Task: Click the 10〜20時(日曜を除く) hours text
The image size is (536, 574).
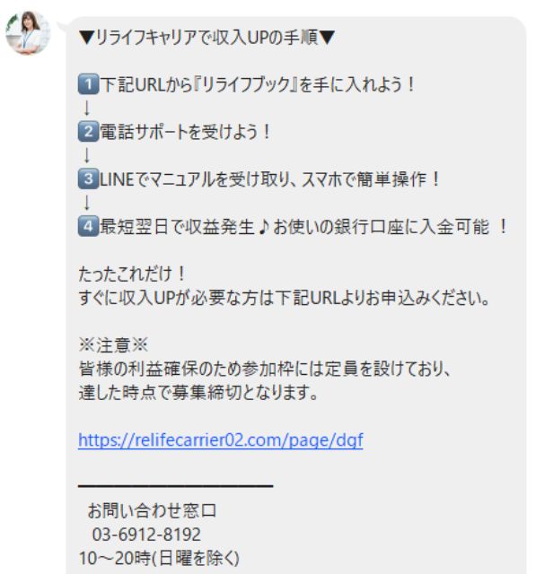Action: (x=159, y=558)
